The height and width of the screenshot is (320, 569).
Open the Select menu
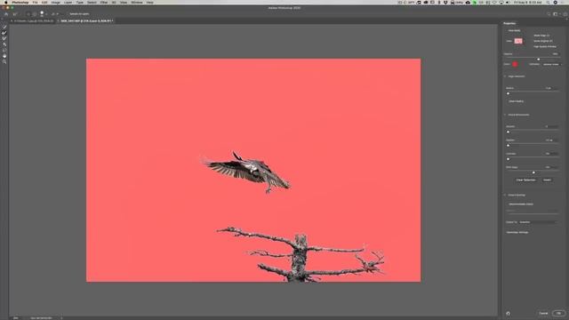tap(92, 2)
